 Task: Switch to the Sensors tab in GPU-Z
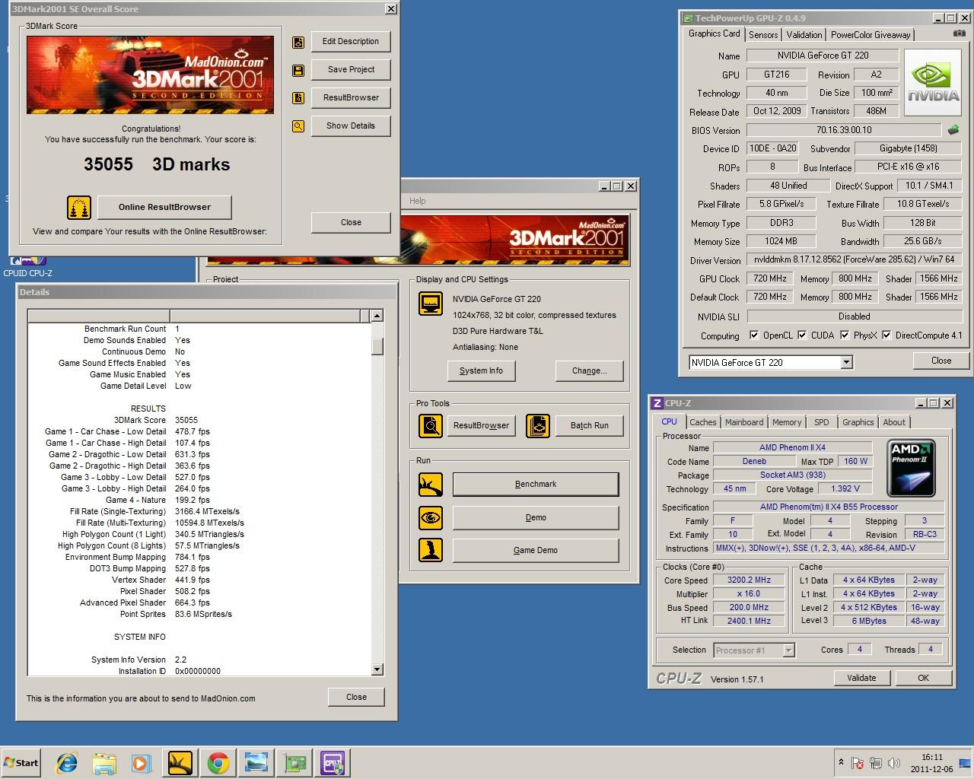click(x=763, y=35)
